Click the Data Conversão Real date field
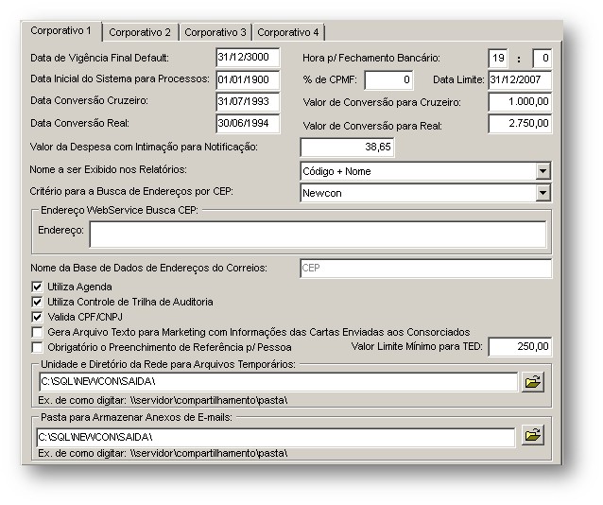The height and width of the screenshot is (505, 603). [248, 124]
